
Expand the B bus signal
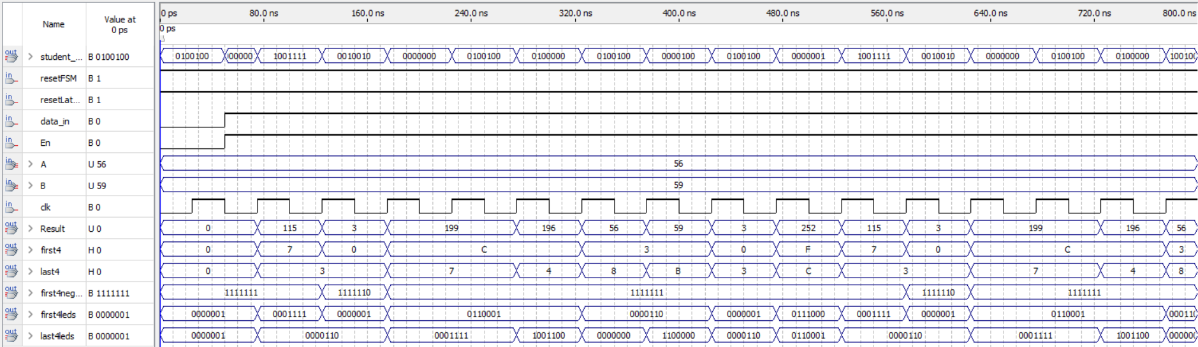coord(30,186)
